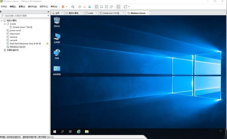Toggle the library sidebar view icon

[x=96, y=7]
